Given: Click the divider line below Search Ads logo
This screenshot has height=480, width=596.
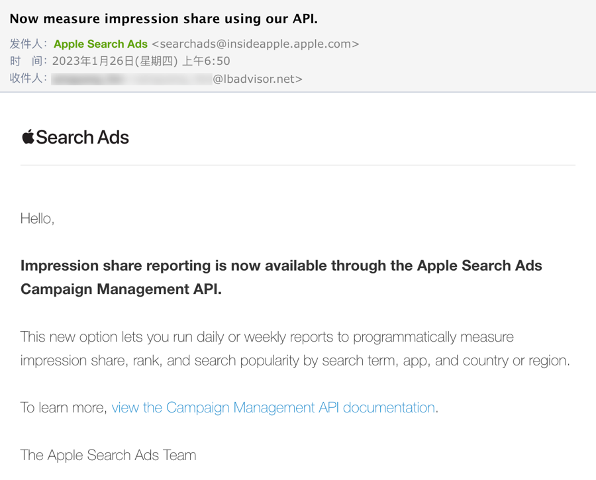Looking at the screenshot, I should tap(298, 165).
